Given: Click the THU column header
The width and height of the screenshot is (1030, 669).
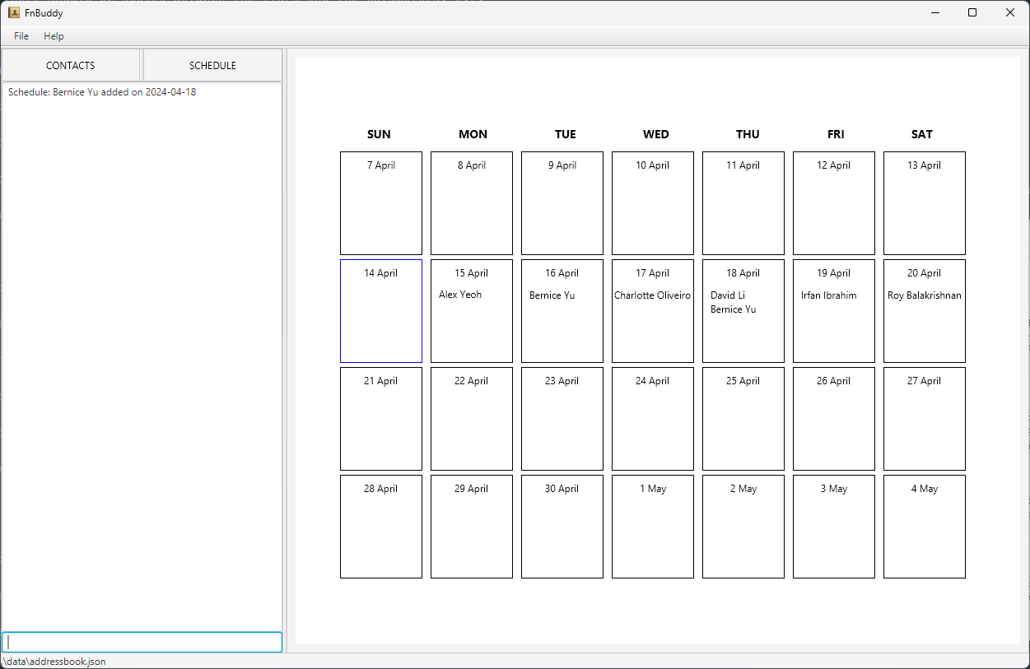Looking at the screenshot, I should coord(748,134).
